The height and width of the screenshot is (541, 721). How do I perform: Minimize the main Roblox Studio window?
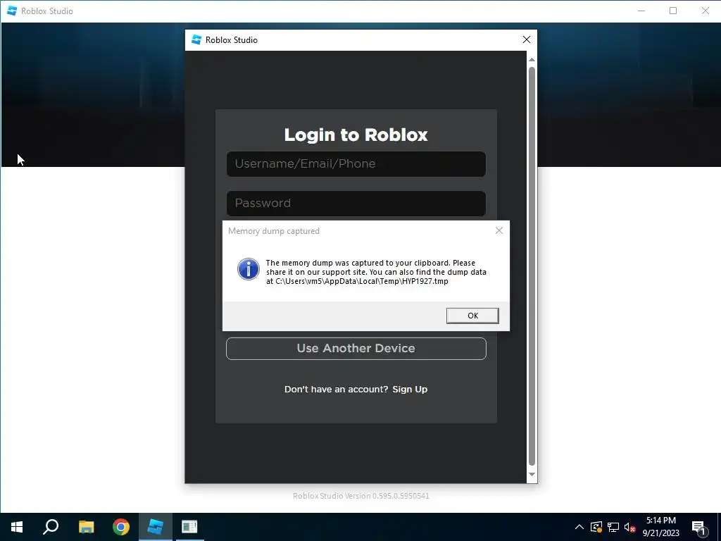[x=641, y=11]
